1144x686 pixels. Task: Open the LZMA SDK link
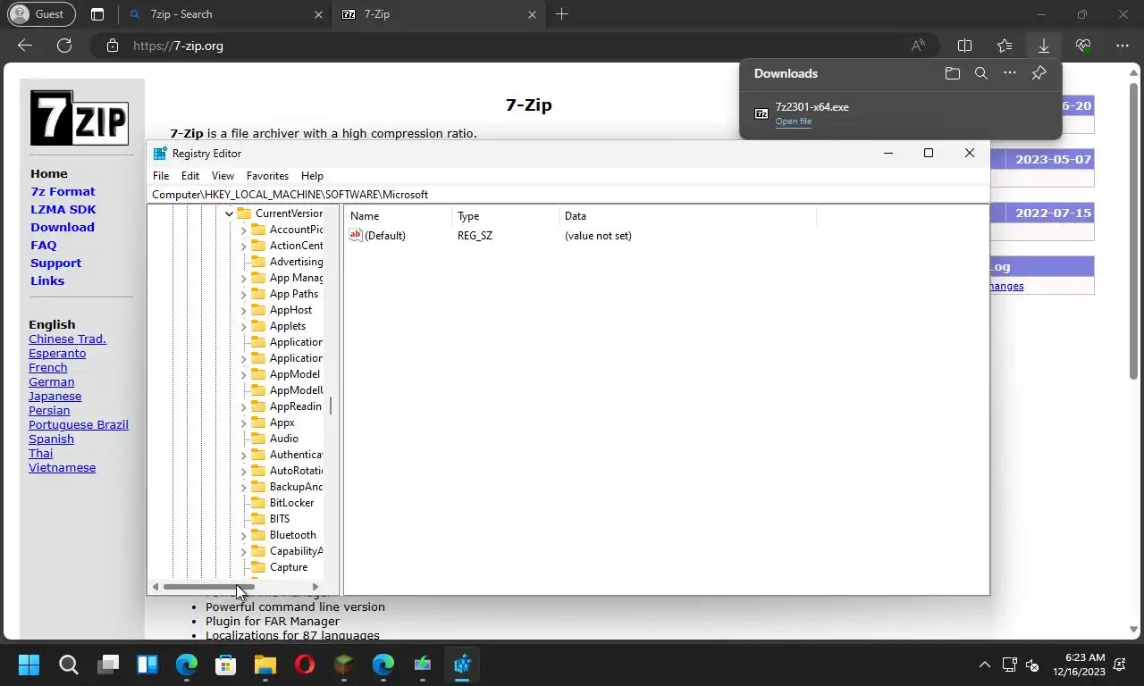[63, 209]
